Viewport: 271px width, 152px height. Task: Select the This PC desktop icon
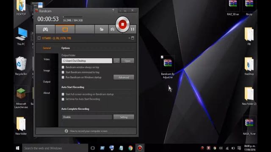tap(21, 36)
